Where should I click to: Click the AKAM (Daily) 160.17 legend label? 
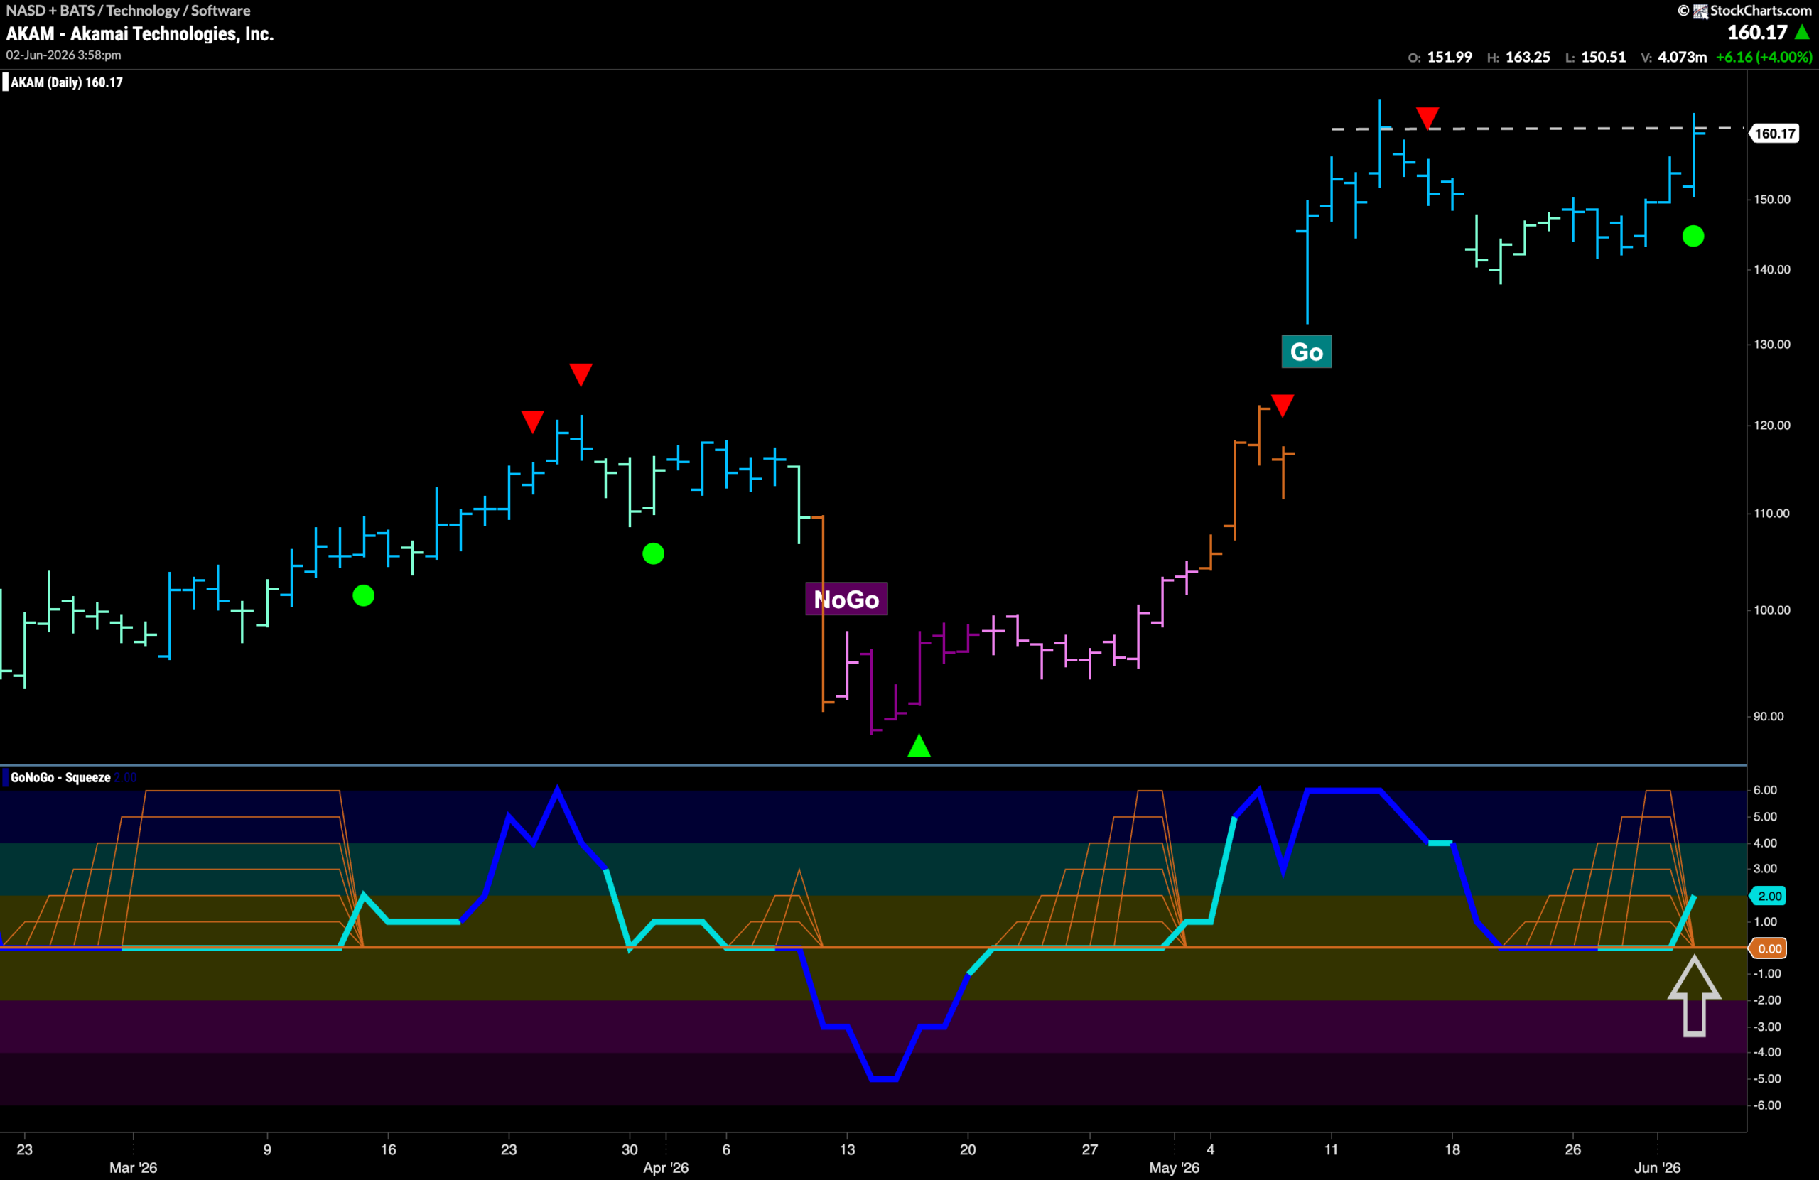(66, 82)
